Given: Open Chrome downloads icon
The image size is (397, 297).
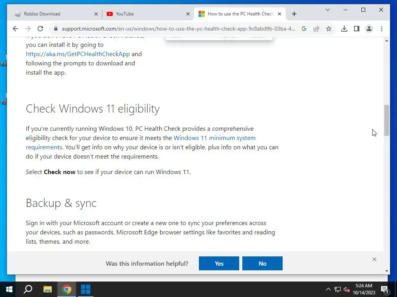Looking at the screenshot, I should [344, 29].
